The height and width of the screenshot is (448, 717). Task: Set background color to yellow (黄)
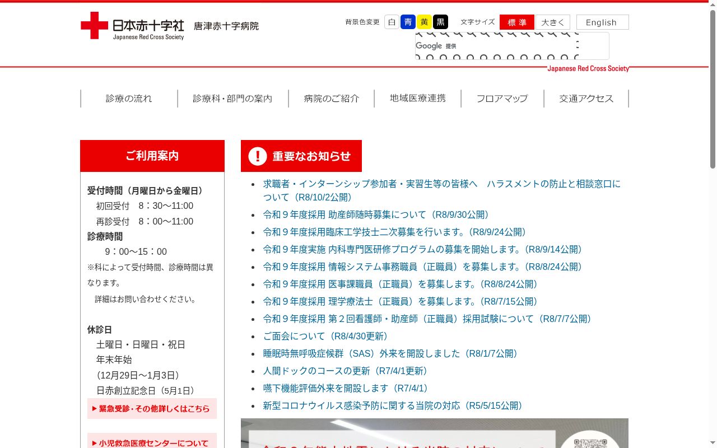tap(424, 22)
